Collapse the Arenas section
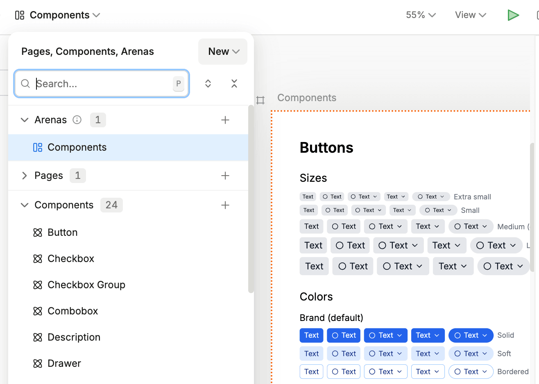Viewport: 539px width, 384px height. pos(24,120)
